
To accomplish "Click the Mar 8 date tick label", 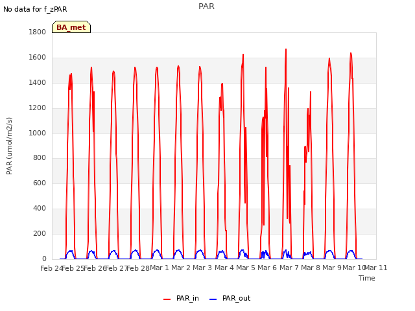I will (x=311, y=268).
